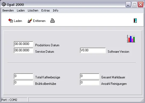Click the Software Version field
Image resolution: width=145 pixels, height=103 pixels.
coord(93,50)
